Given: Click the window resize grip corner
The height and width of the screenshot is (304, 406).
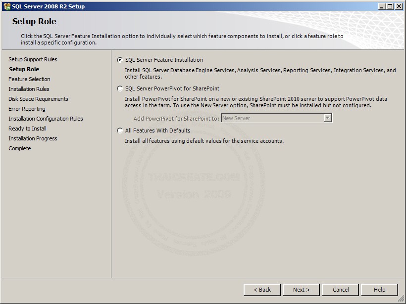Looking at the screenshot, I should 401,299.
